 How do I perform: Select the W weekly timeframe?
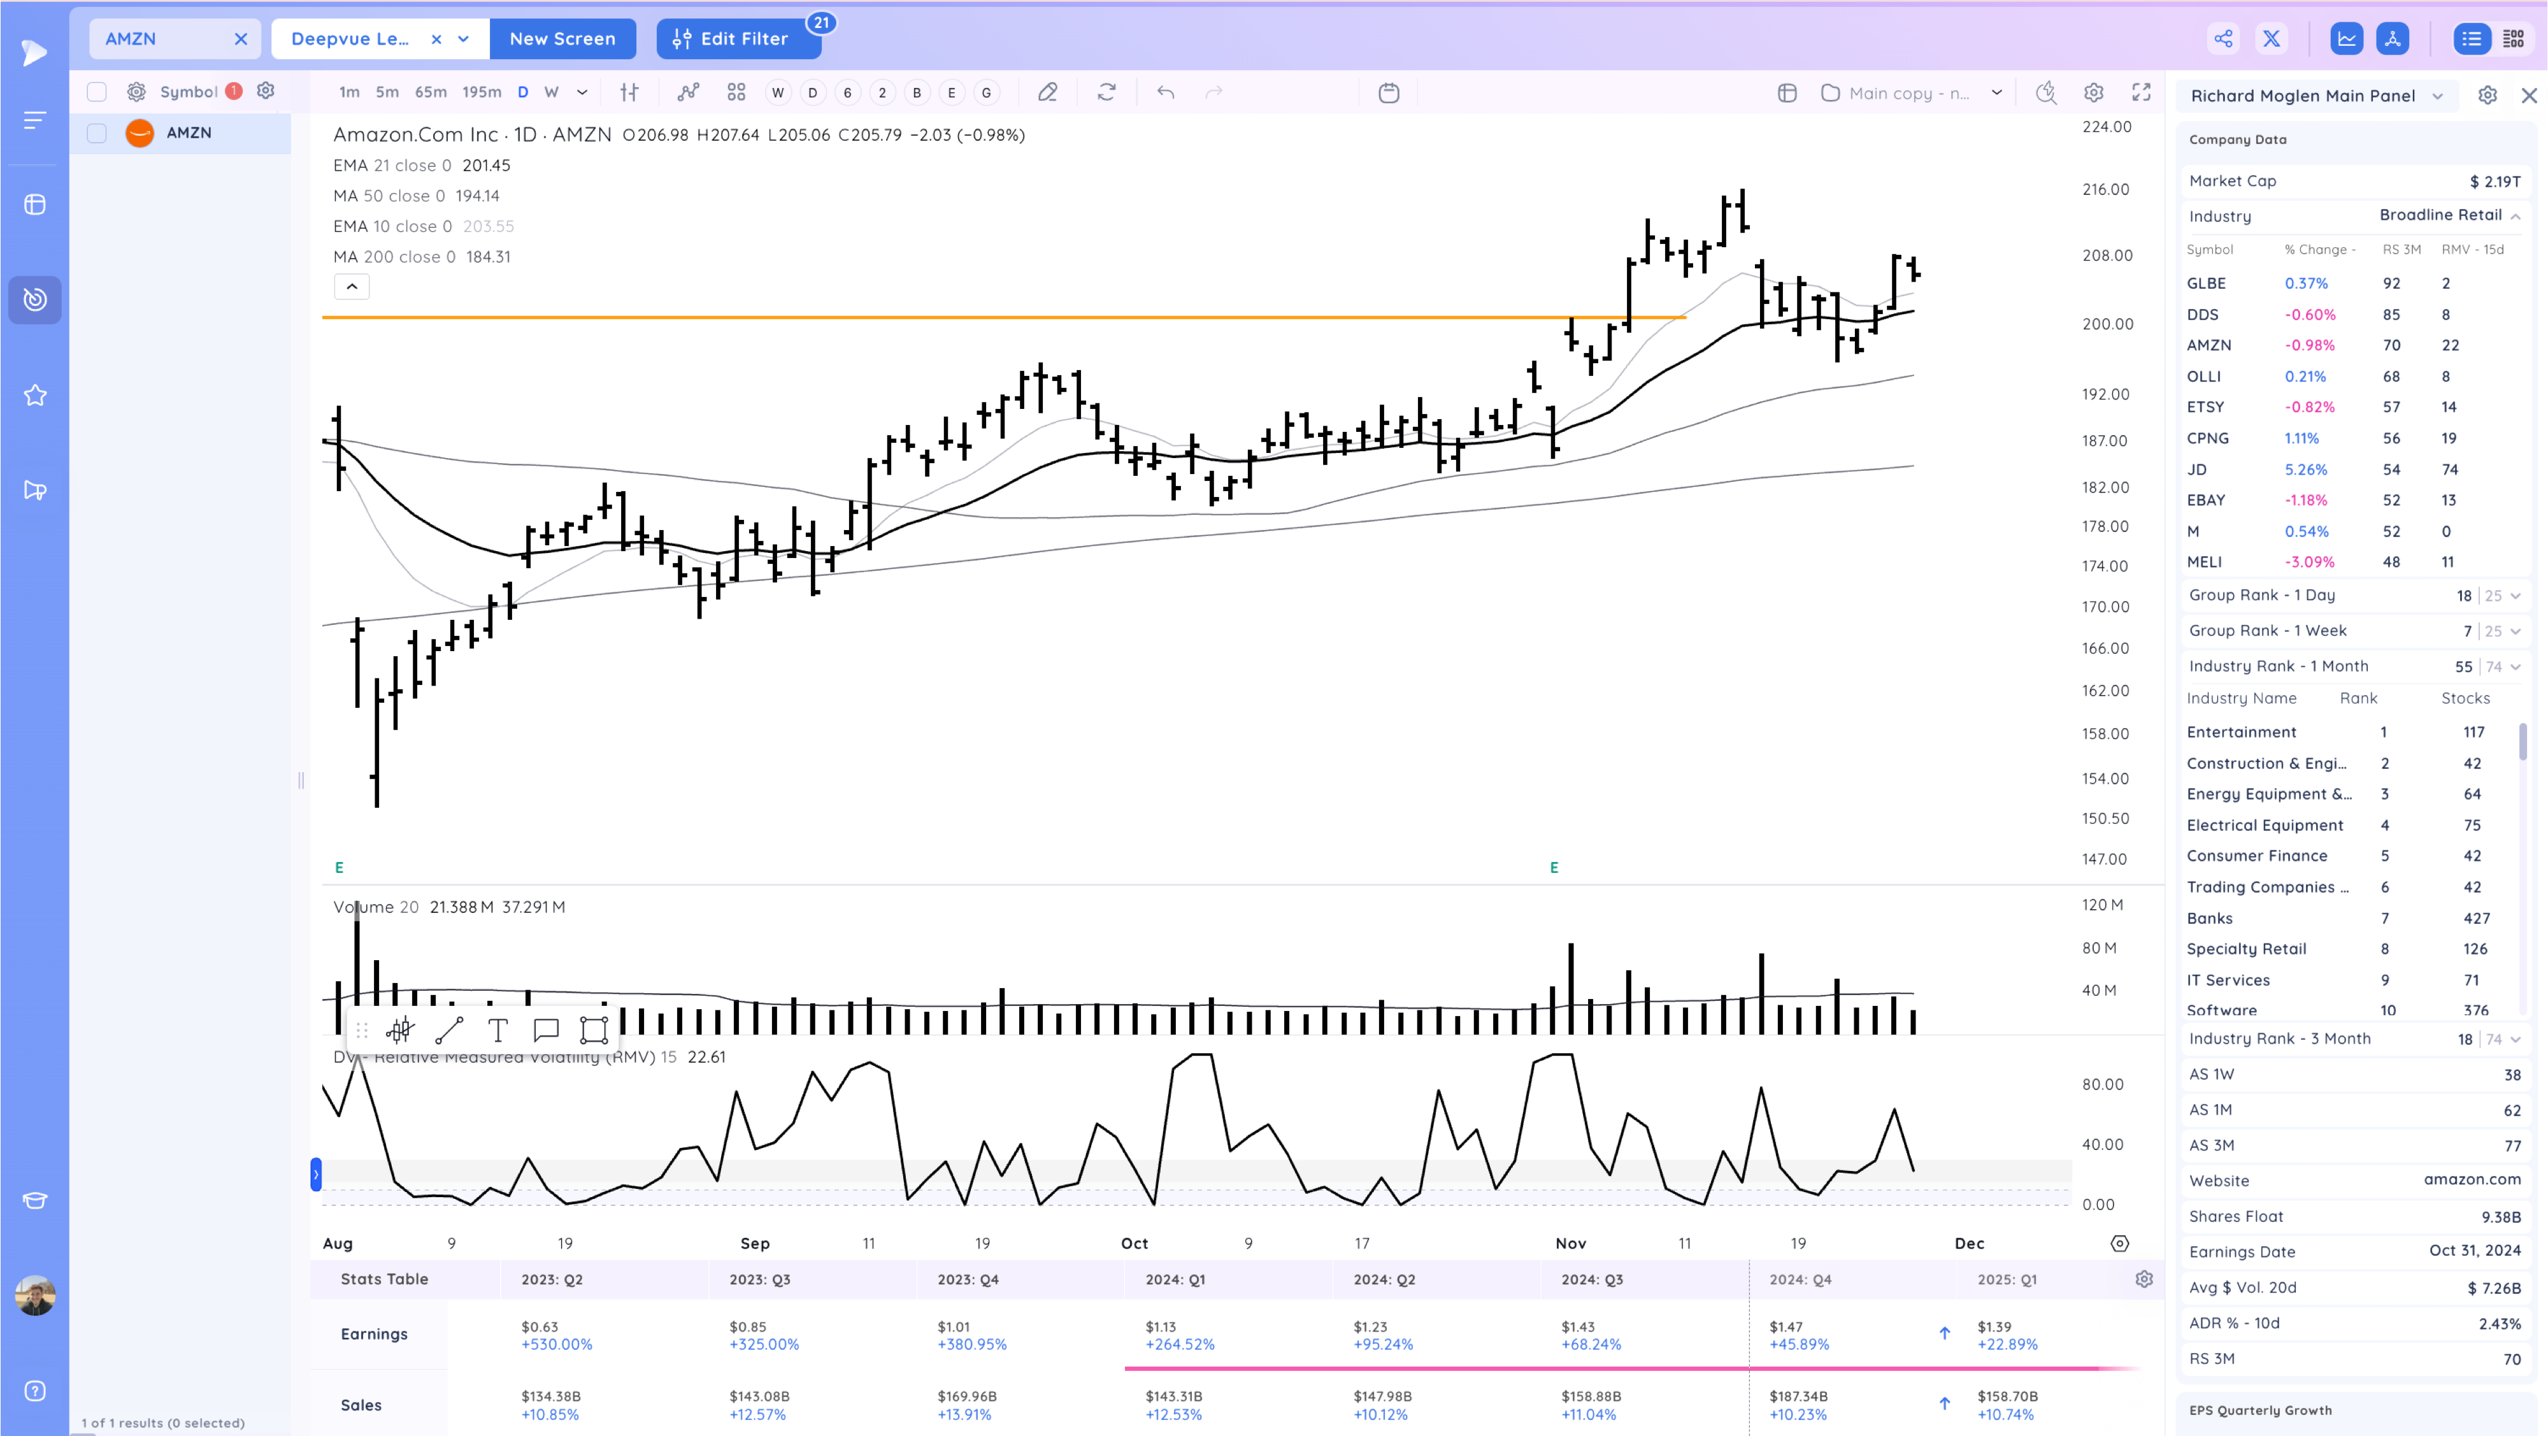552,92
